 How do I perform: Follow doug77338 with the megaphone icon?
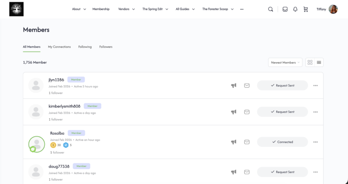(x=234, y=172)
